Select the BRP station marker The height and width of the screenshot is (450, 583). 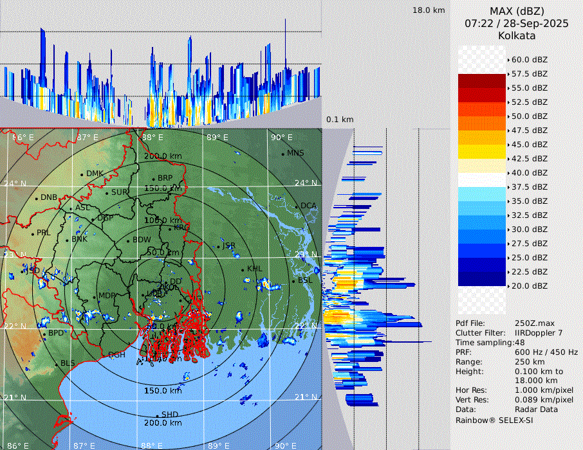pyautogui.click(x=153, y=179)
